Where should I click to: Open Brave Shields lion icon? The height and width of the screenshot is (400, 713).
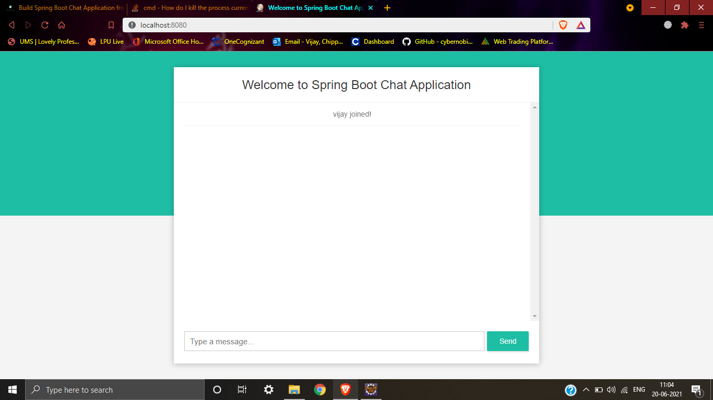click(x=563, y=25)
